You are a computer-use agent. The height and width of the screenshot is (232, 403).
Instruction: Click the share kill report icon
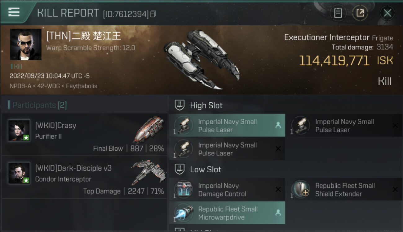(x=360, y=13)
